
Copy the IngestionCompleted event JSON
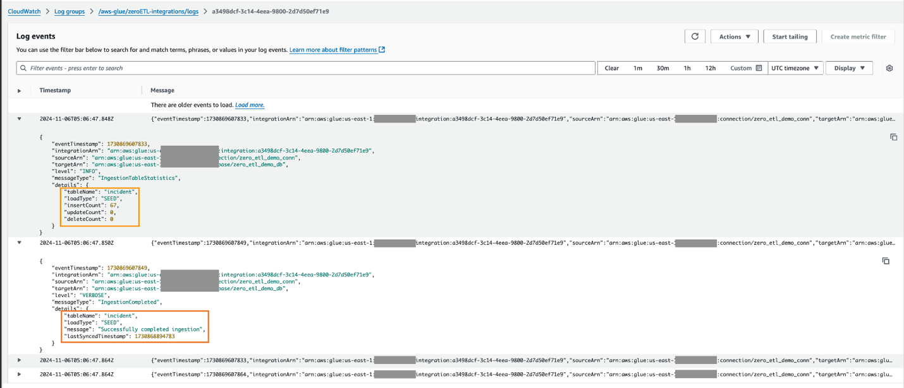pyautogui.click(x=886, y=261)
